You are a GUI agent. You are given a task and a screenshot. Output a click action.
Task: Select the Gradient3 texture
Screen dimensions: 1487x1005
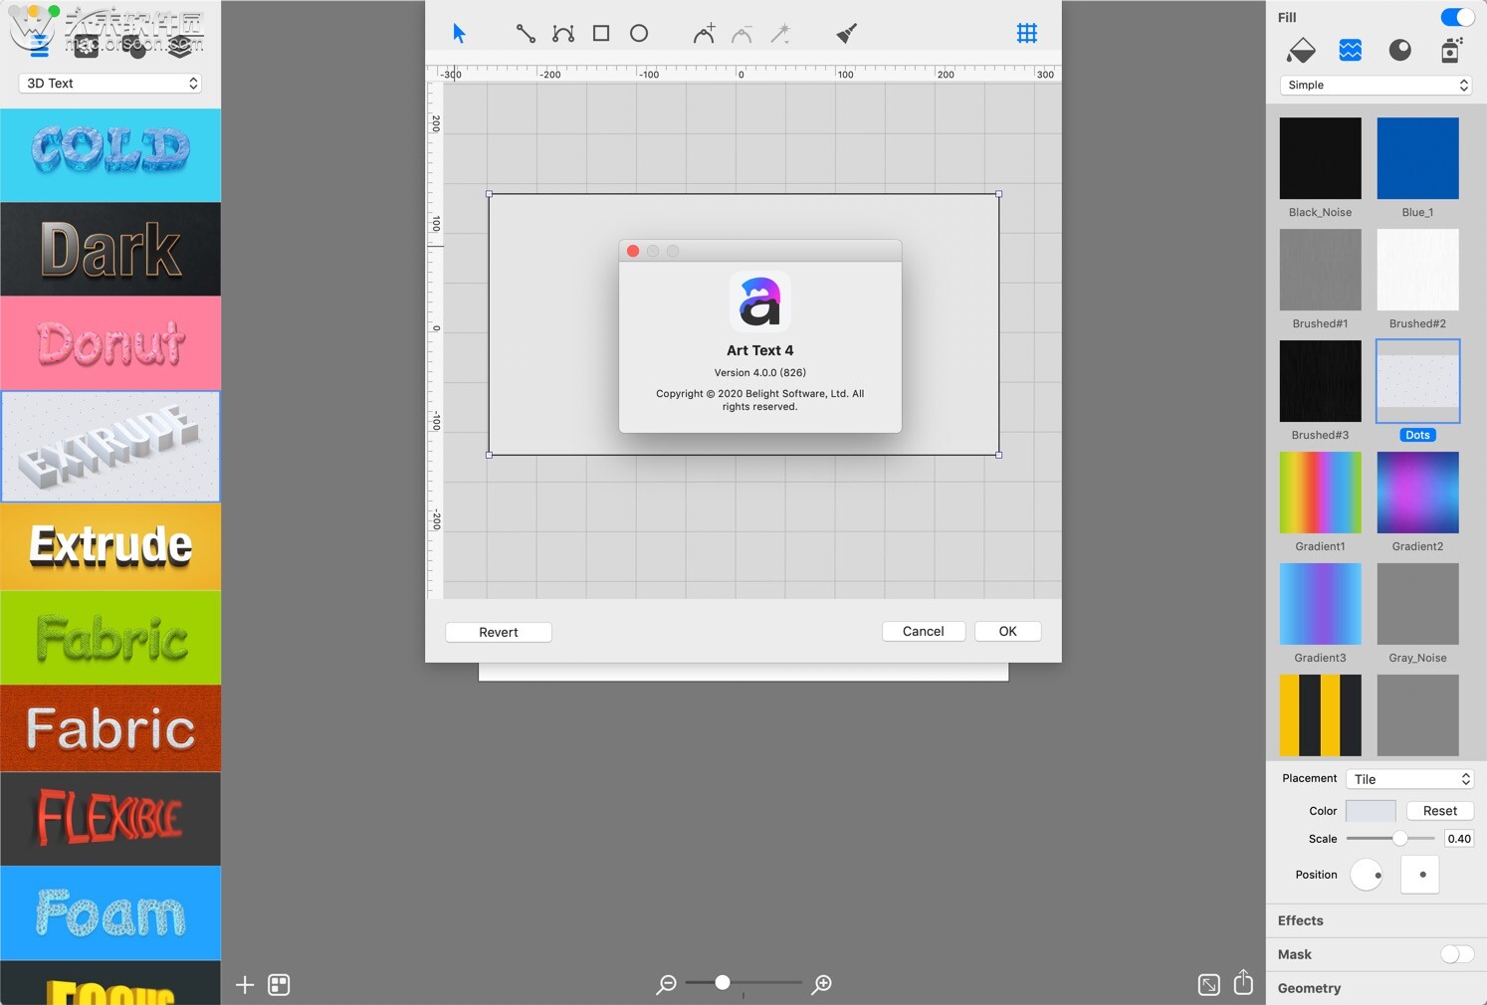[1320, 604]
